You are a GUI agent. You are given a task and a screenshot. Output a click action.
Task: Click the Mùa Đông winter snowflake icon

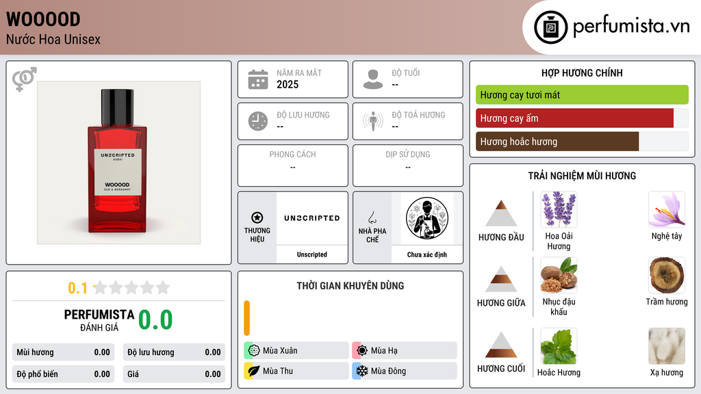362,371
